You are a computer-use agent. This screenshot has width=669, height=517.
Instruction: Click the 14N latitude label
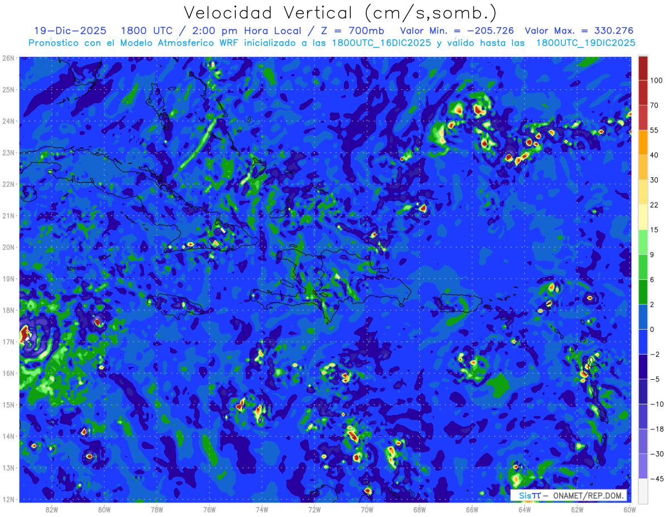coord(8,436)
